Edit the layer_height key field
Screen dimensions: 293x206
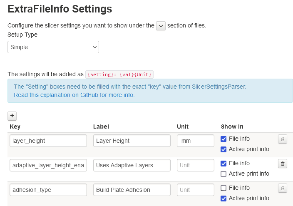[48, 141]
